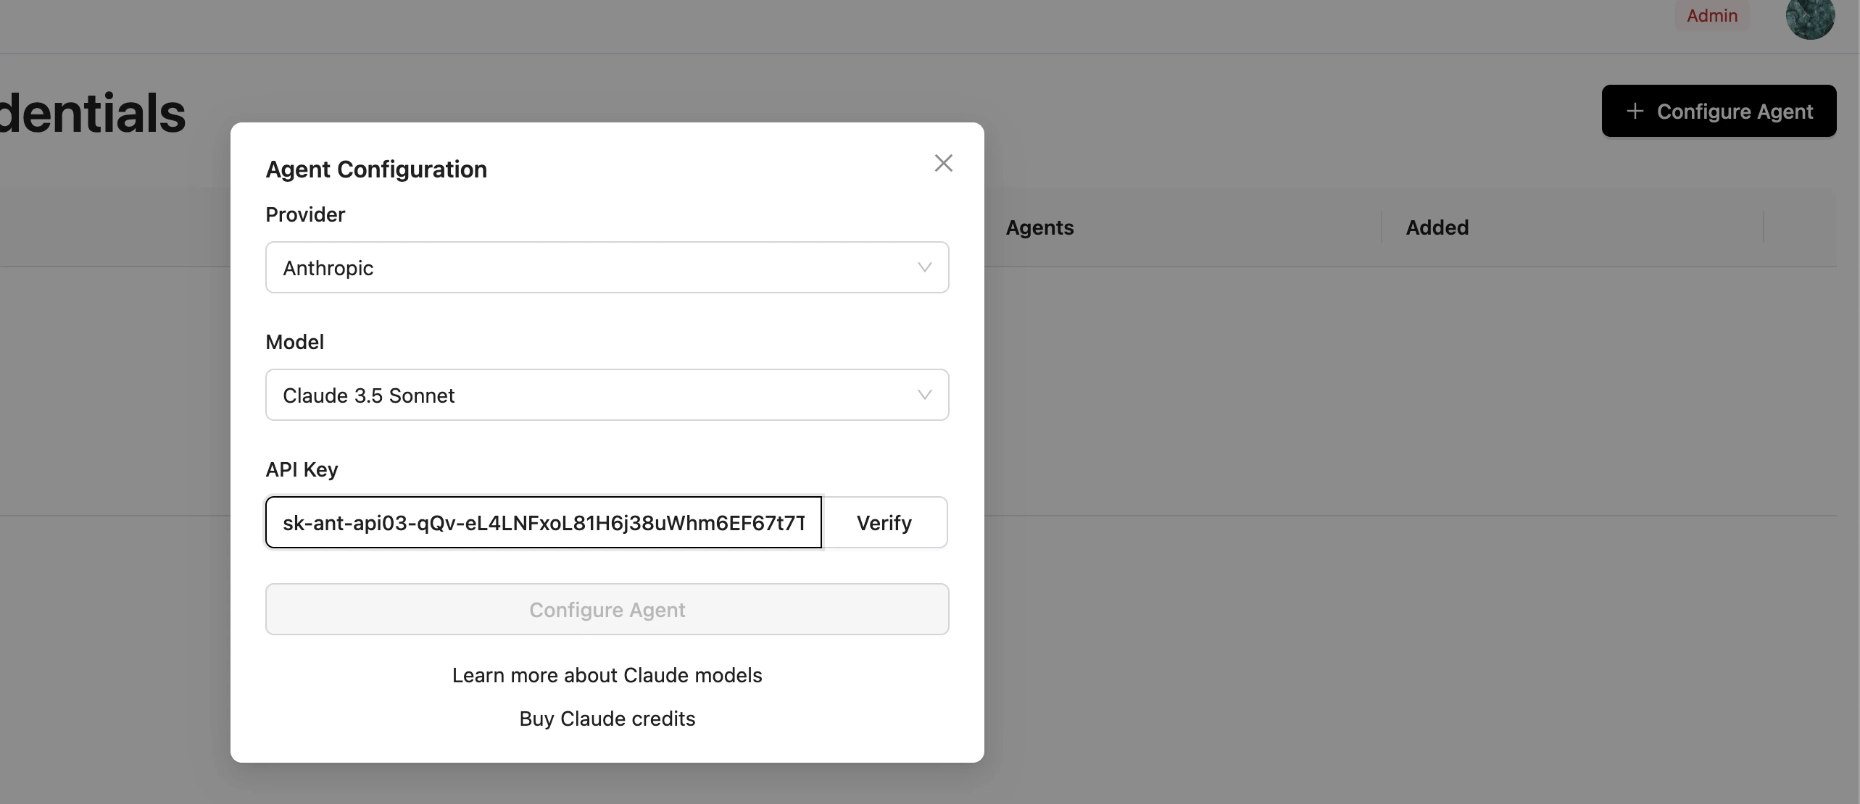1860x804 pixels.
Task: Expand the Model dropdown chevron
Action: click(924, 395)
